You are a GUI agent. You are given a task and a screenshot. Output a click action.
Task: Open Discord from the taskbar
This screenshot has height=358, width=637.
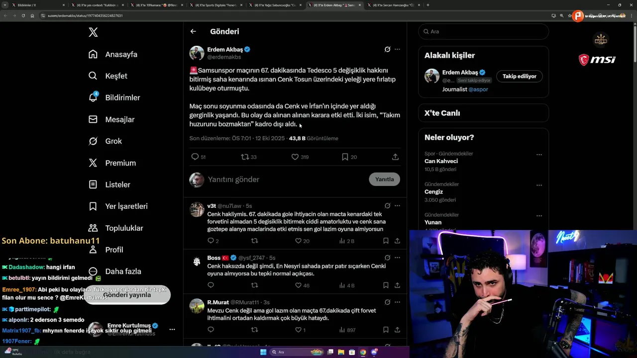[x=374, y=352]
